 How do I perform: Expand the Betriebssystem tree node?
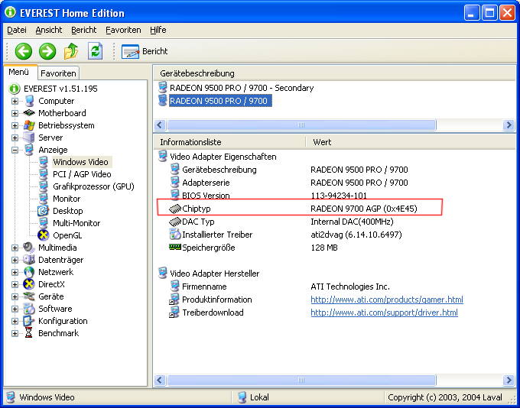pos(15,125)
